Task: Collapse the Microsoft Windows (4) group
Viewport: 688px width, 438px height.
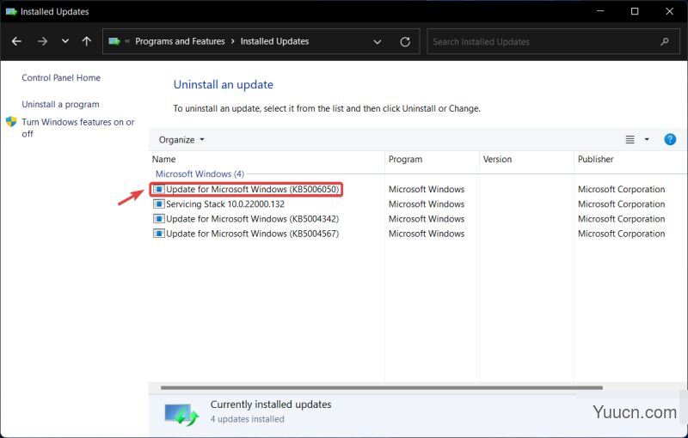Action: (200, 173)
